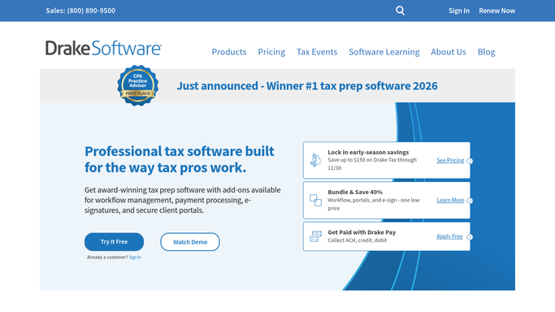Open the Products menu

point(229,52)
